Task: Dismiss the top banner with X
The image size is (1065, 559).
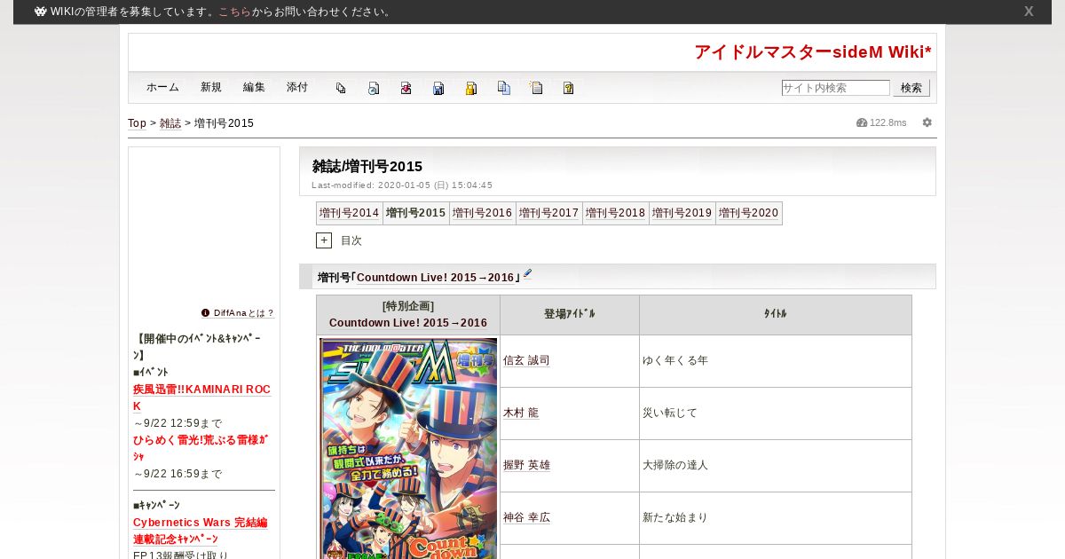Action: point(1029,12)
